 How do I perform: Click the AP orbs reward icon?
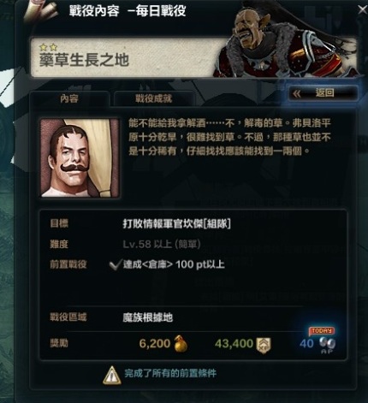pos(327,344)
